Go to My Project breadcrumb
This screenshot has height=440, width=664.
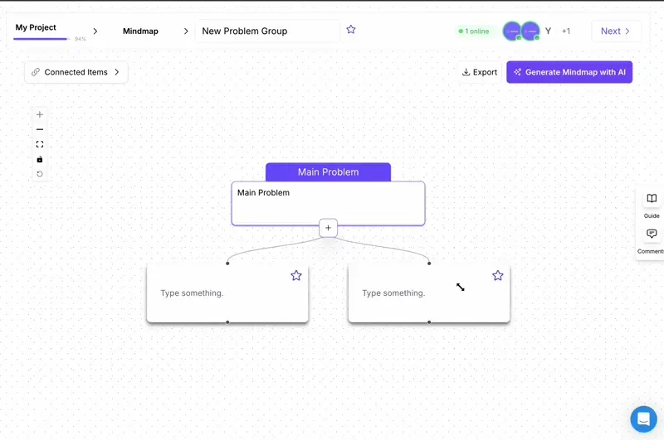[36, 27]
